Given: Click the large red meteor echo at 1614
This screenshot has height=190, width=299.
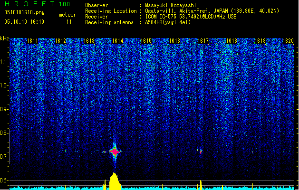Looking at the screenshot, I should (x=115, y=152).
